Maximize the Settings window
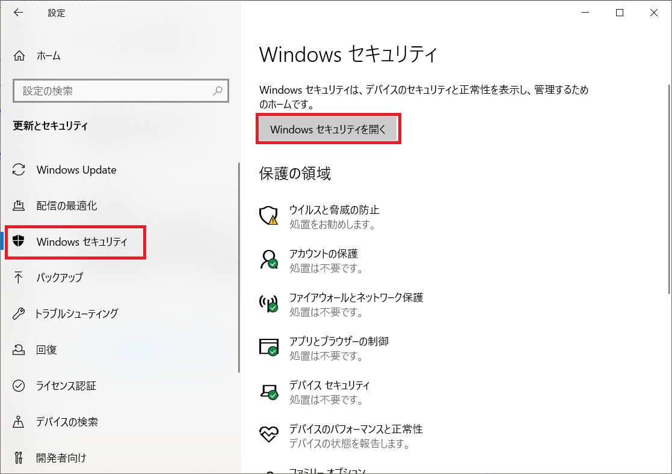672x474 pixels. coord(619,13)
